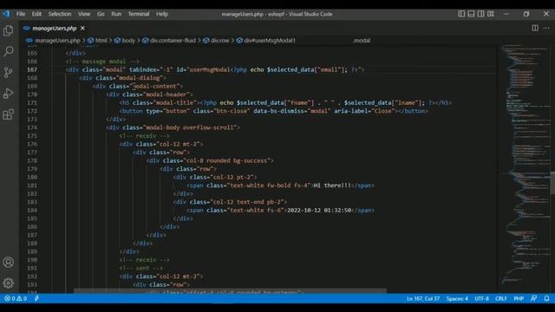Open editor More Actions menu
This screenshot has height=312, width=555.
click(x=546, y=28)
